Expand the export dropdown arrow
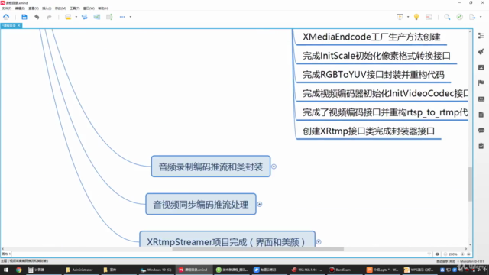The width and height of the screenshot is (489, 275). click(481, 17)
